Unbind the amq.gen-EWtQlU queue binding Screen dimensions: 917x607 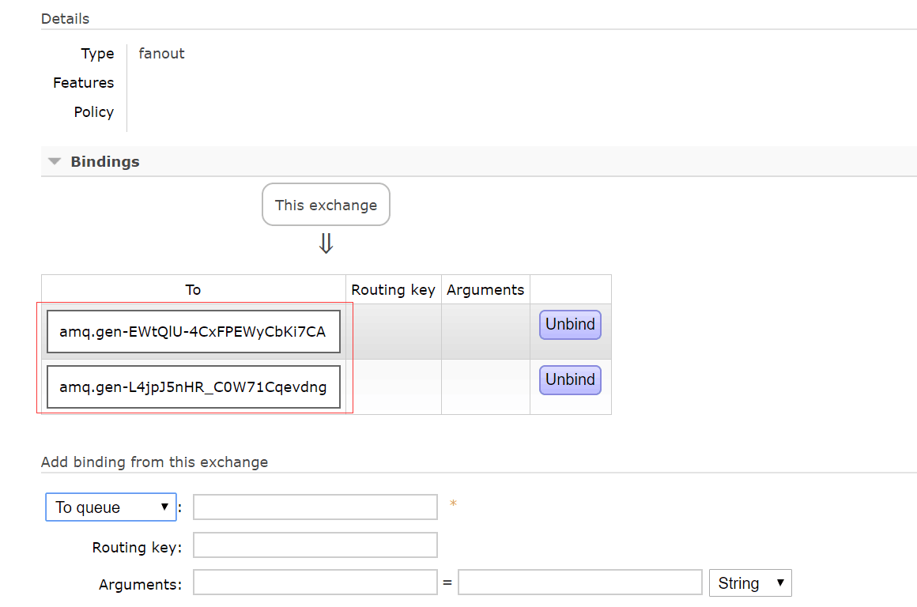[x=570, y=325]
